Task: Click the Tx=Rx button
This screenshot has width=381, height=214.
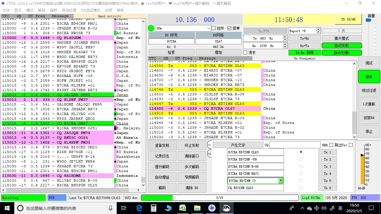Action: (304, 38)
